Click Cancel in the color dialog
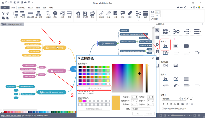The image size is (205, 118). pos(149,114)
